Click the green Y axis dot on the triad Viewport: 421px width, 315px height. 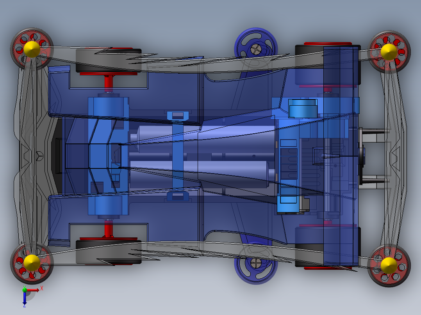(25, 290)
